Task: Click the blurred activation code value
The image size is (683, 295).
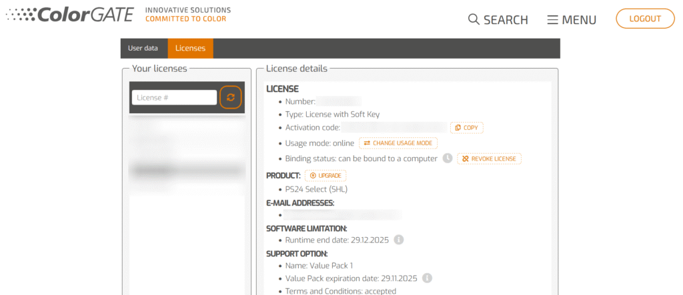Action: pyautogui.click(x=394, y=127)
